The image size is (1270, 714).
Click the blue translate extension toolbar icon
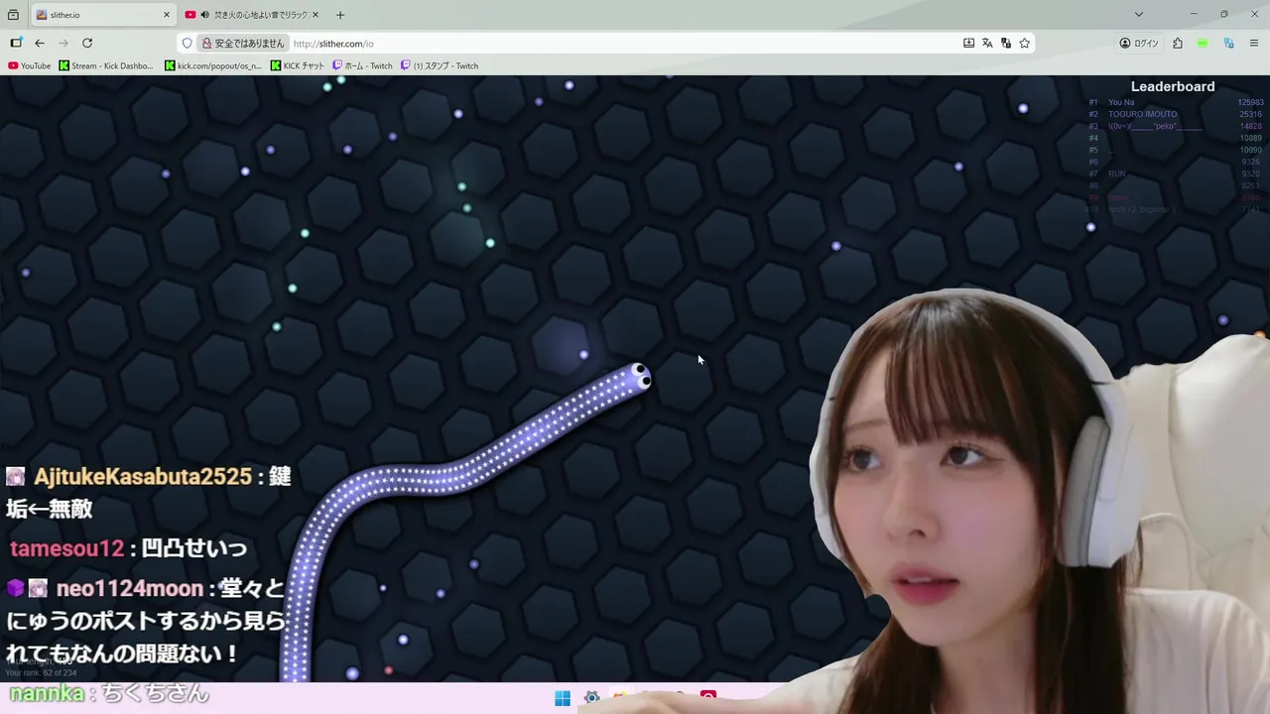[x=1228, y=43]
